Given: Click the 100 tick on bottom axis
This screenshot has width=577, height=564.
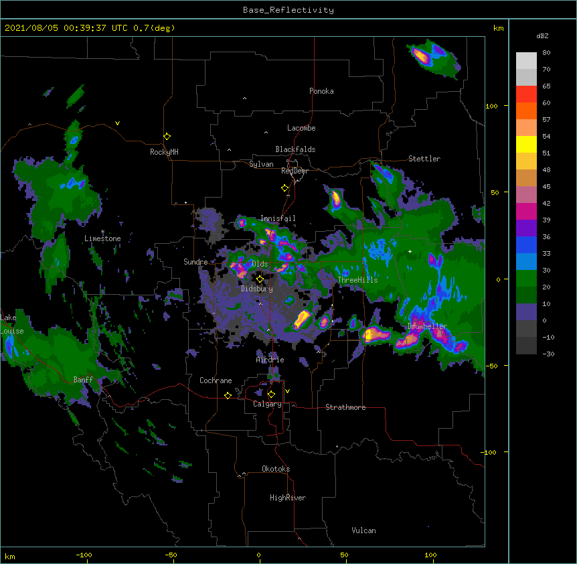Looking at the screenshot, I should point(430,555).
